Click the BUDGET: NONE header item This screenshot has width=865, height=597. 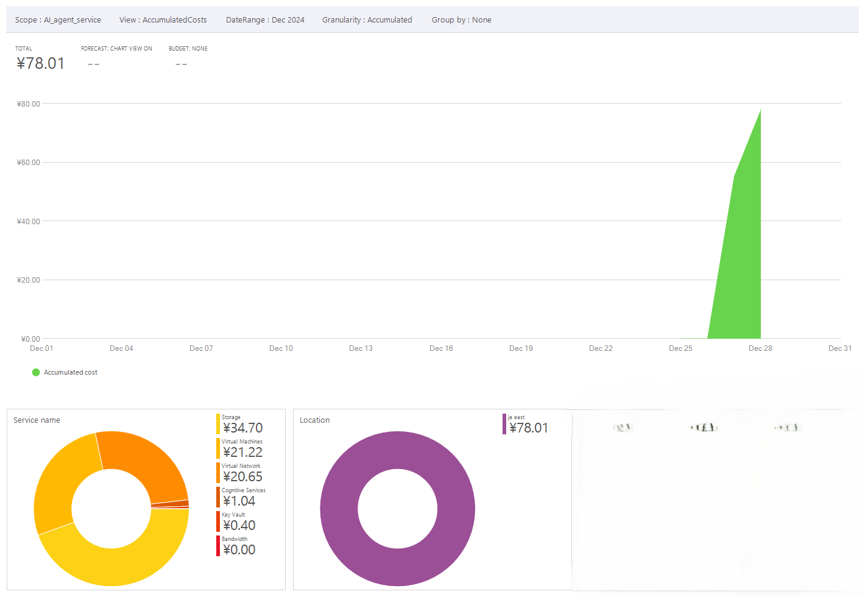click(188, 48)
